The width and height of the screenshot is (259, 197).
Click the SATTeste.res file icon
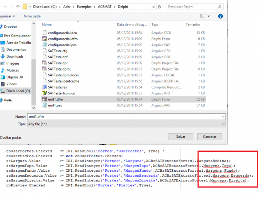(x=45, y=87)
